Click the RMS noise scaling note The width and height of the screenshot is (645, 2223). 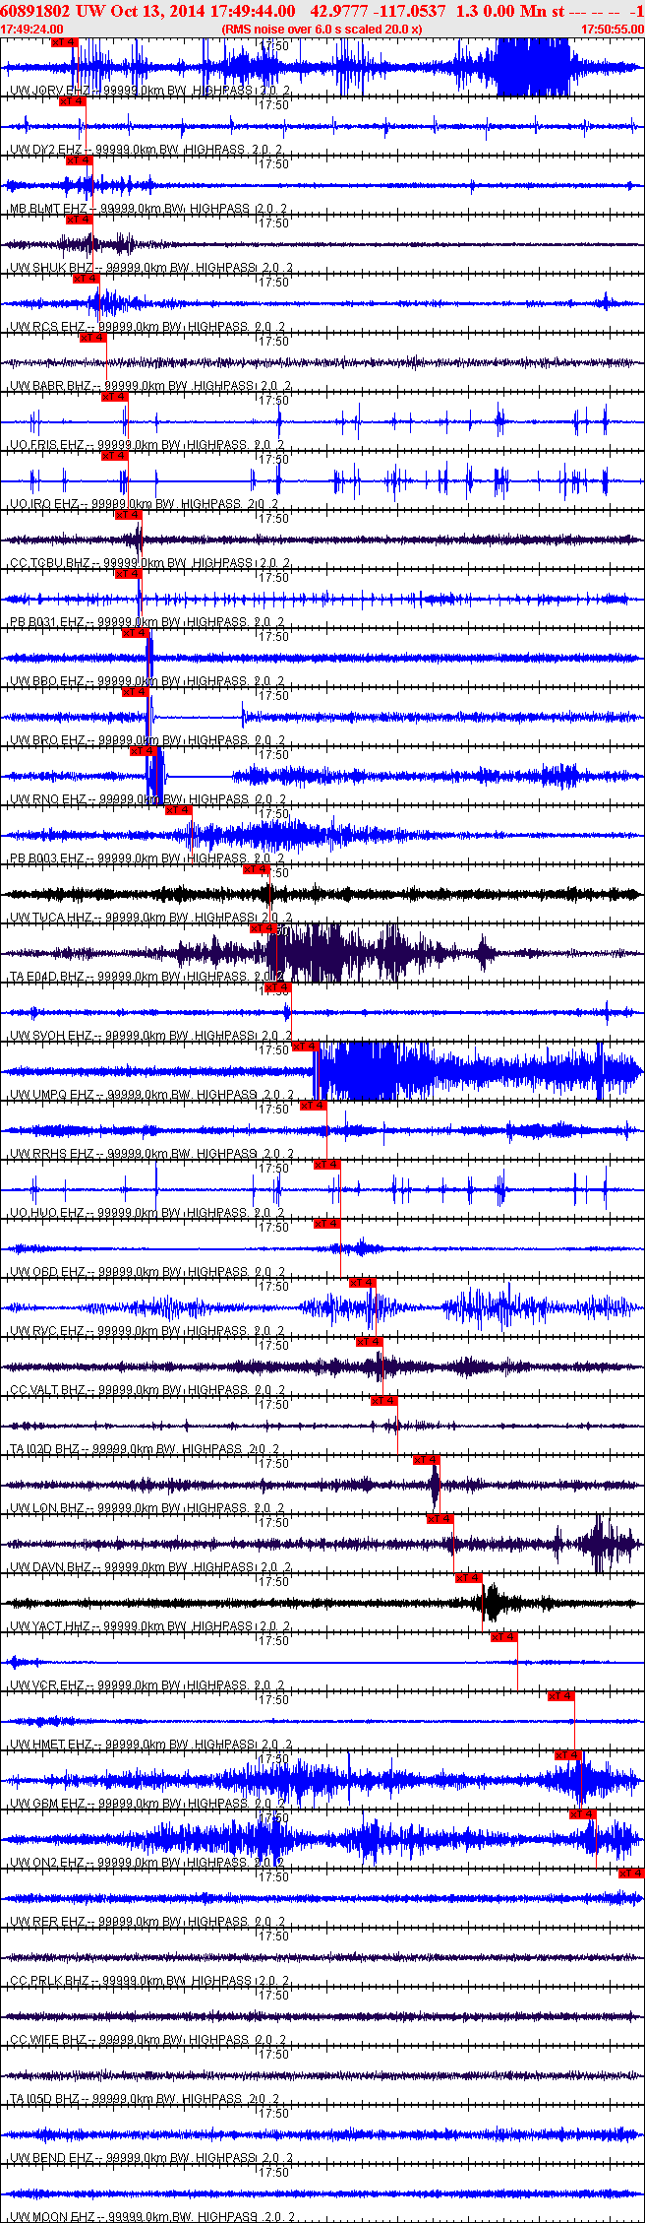pyautogui.click(x=322, y=30)
